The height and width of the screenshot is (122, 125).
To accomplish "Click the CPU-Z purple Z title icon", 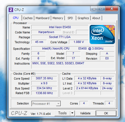I will pyautogui.click(x=11, y=10).
